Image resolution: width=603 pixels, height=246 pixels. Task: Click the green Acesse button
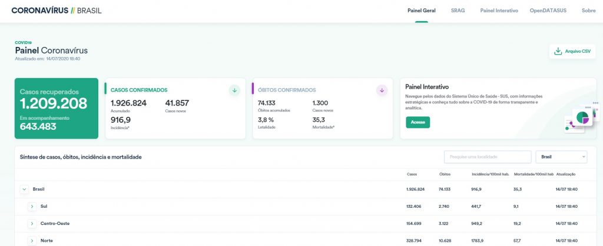[418, 122]
